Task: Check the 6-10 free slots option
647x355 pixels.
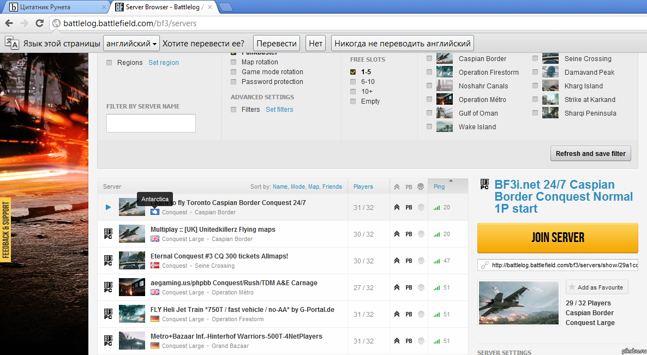Action: tap(353, 82)
